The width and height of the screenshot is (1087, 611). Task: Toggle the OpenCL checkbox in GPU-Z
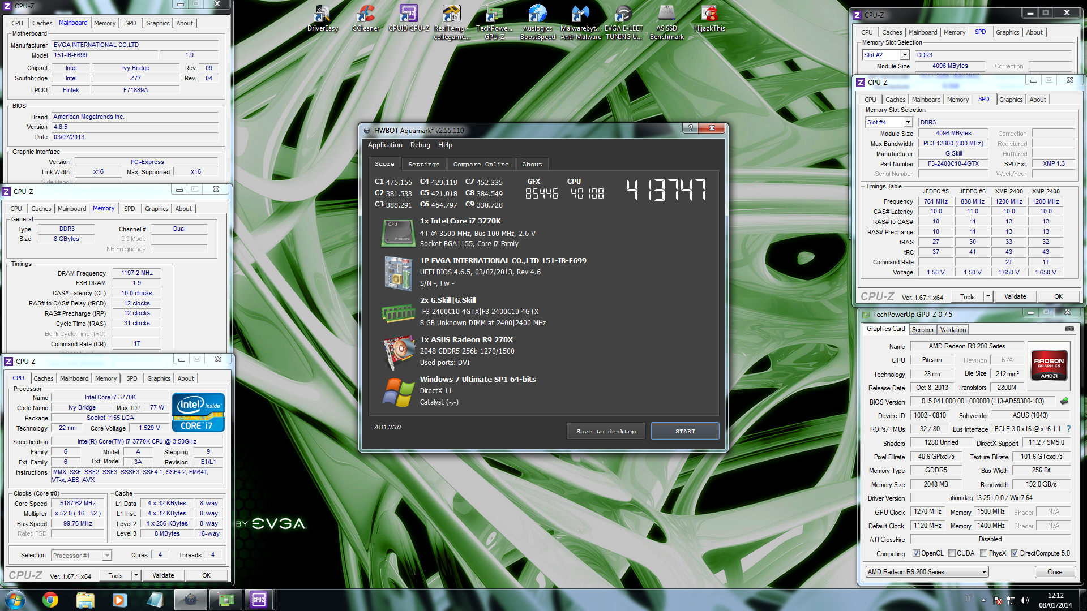point(916,553)
